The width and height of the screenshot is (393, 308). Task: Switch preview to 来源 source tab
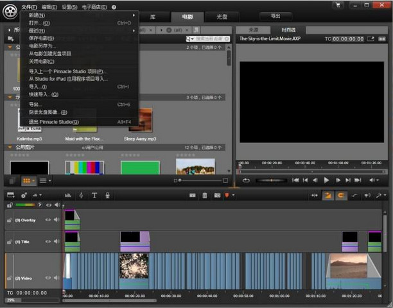[x=253, y=30]
